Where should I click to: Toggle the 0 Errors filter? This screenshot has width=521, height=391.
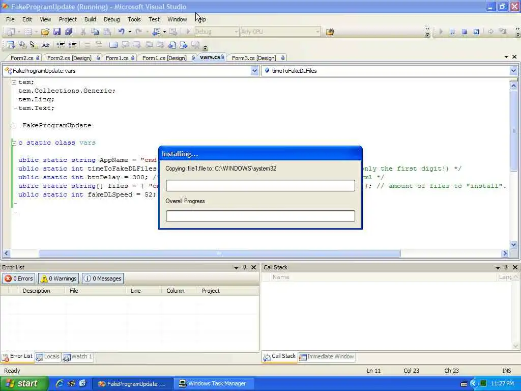(x=19, y=278)
